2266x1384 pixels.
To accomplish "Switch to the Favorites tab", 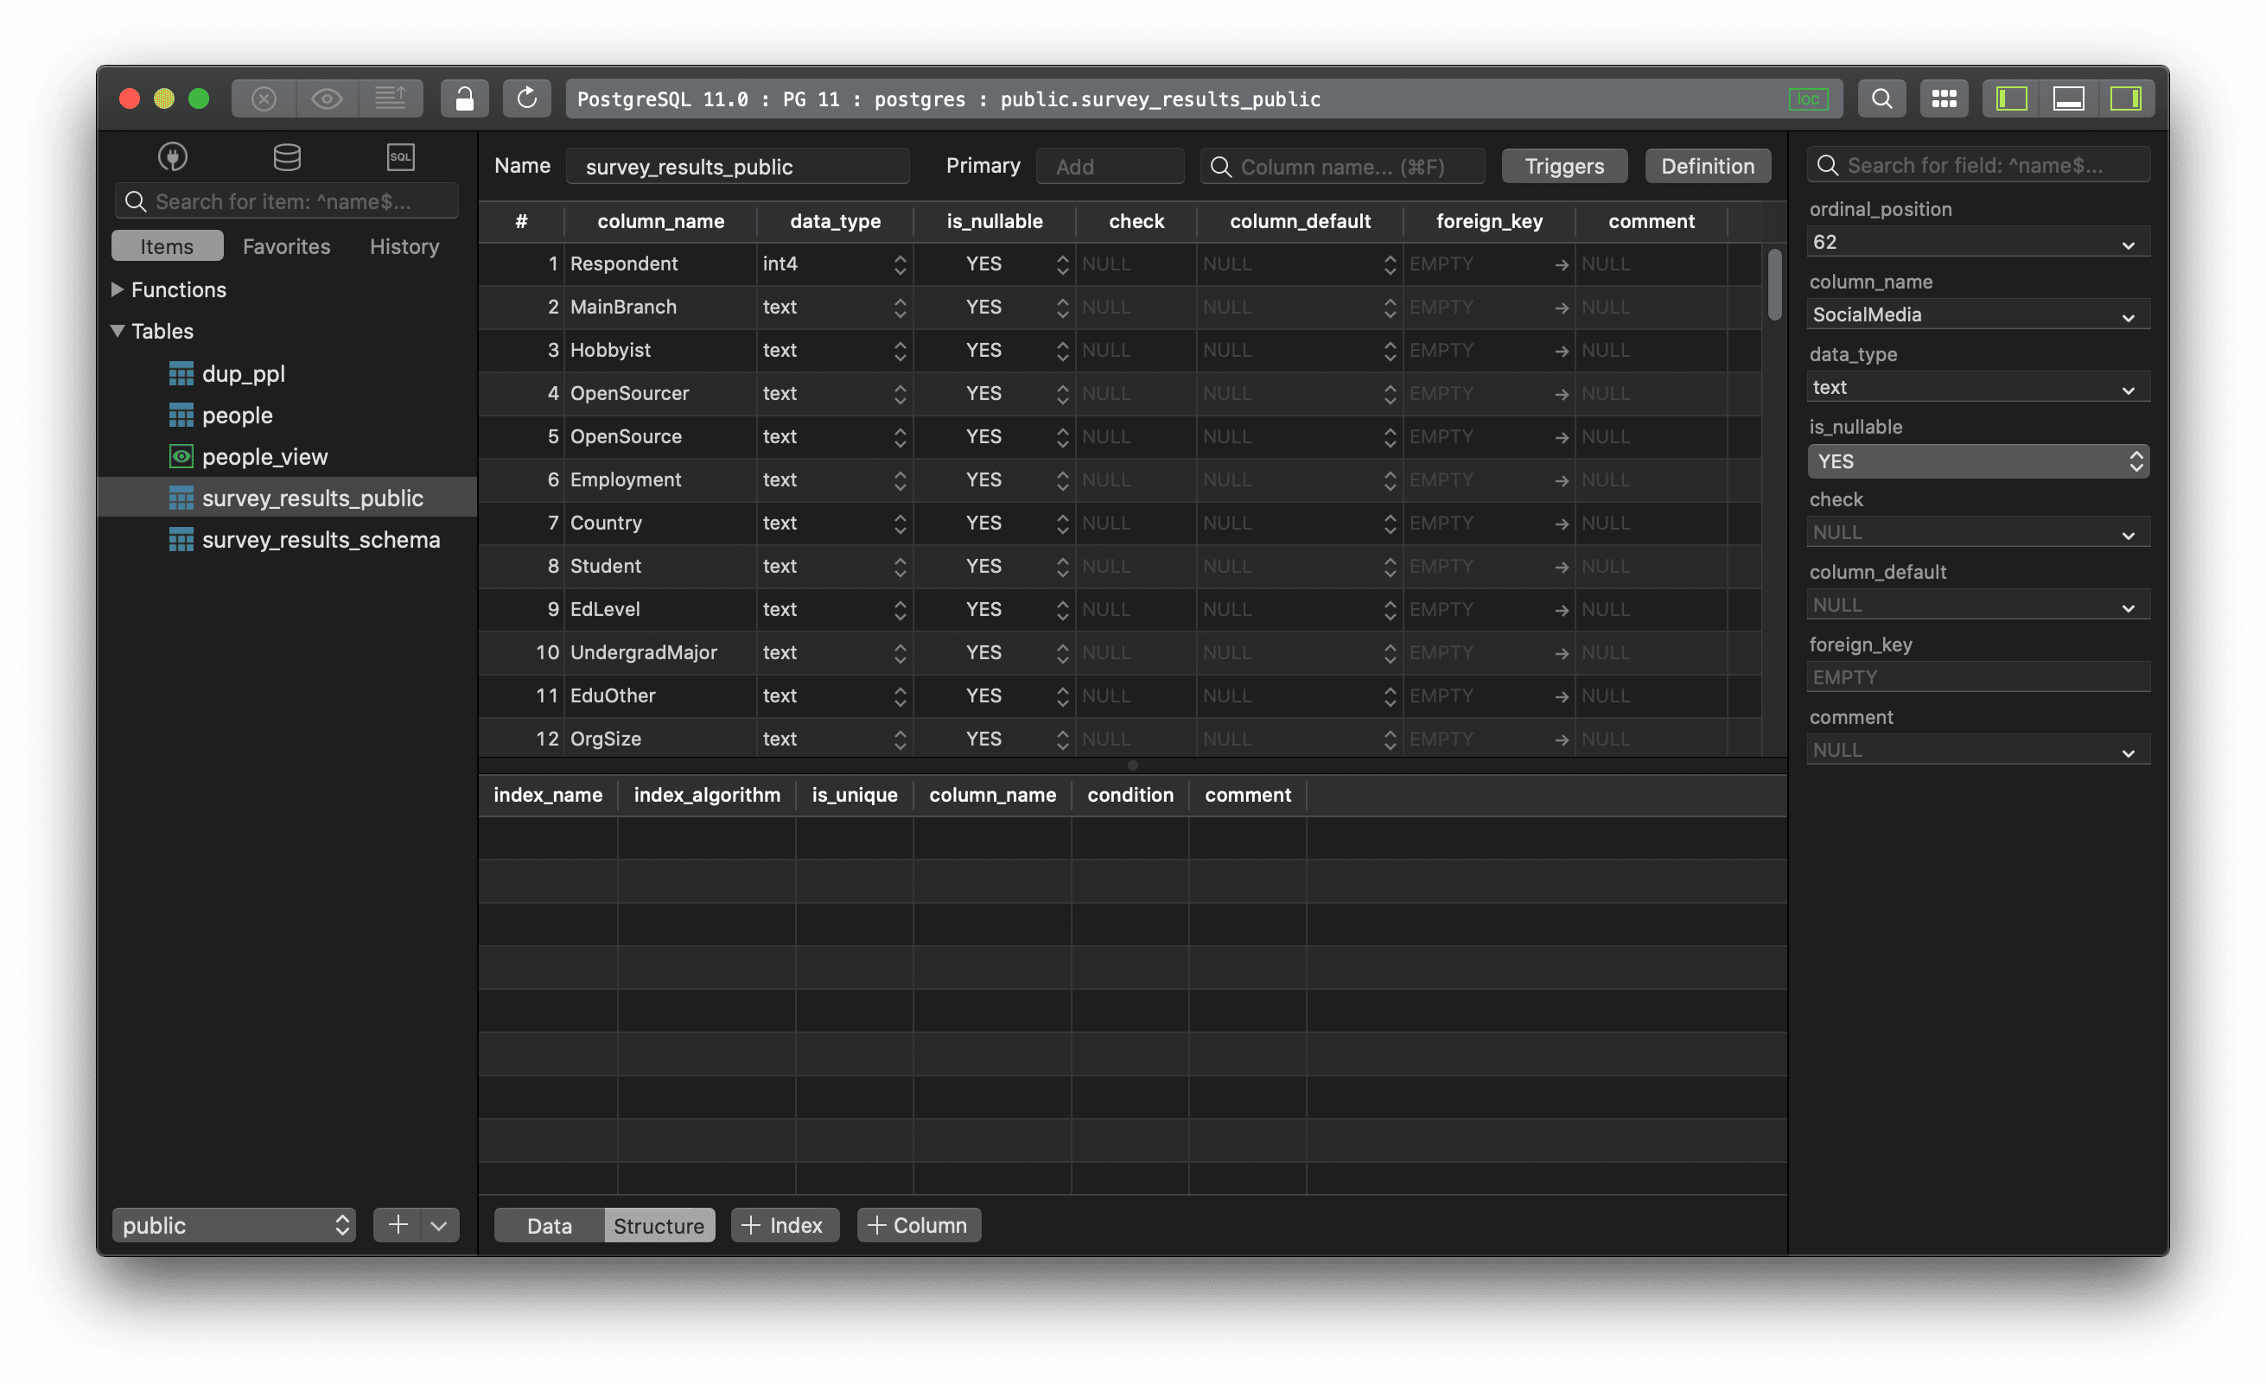I will coord(286,246).
